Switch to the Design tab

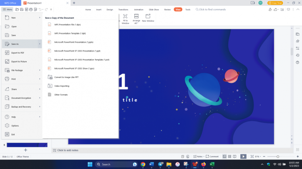point(110,10)
